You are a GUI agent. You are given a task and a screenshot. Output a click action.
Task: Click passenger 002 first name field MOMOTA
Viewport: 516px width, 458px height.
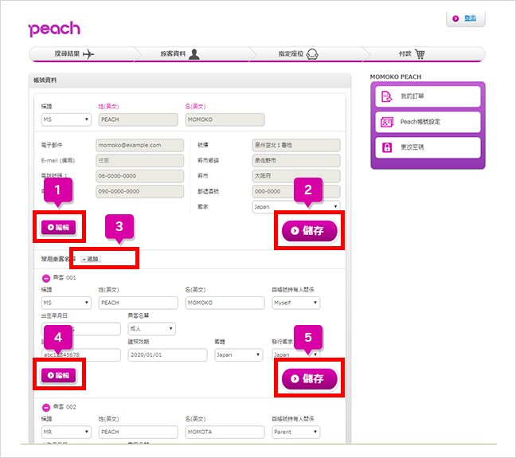point(225,432)
